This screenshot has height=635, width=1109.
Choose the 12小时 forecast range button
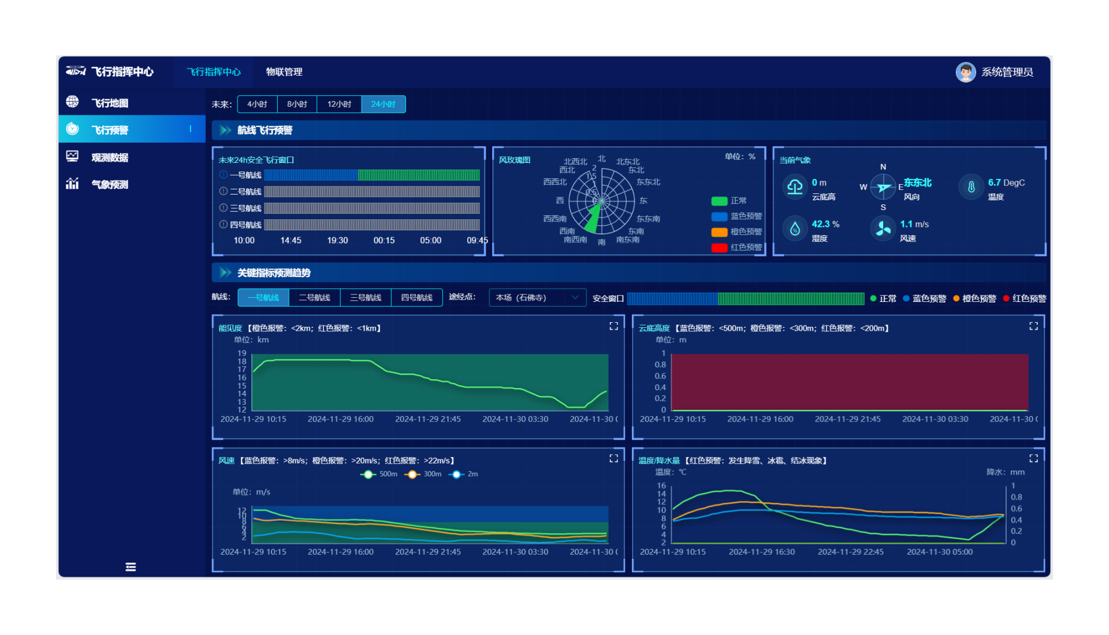tap(339, 104)
